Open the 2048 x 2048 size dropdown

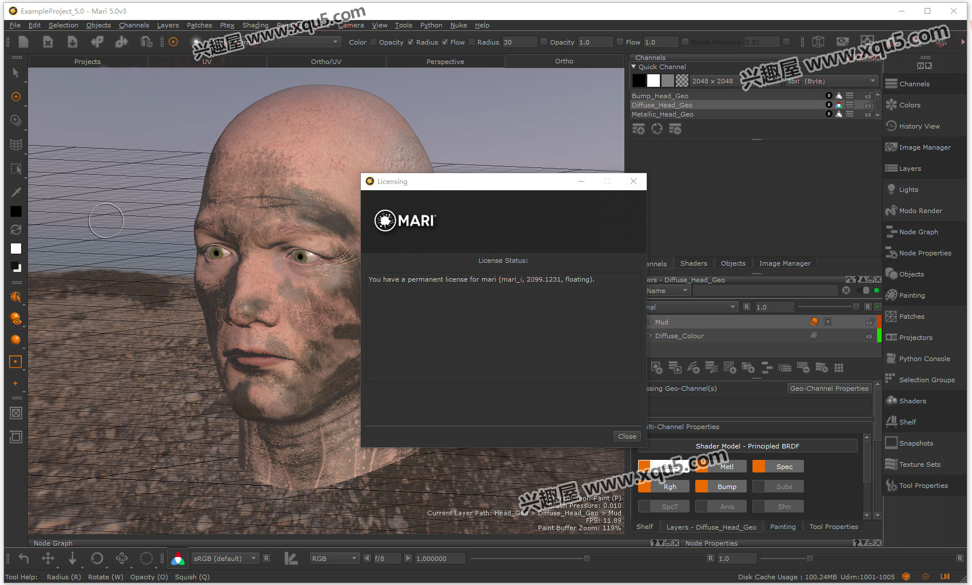(x=738, y=81)
